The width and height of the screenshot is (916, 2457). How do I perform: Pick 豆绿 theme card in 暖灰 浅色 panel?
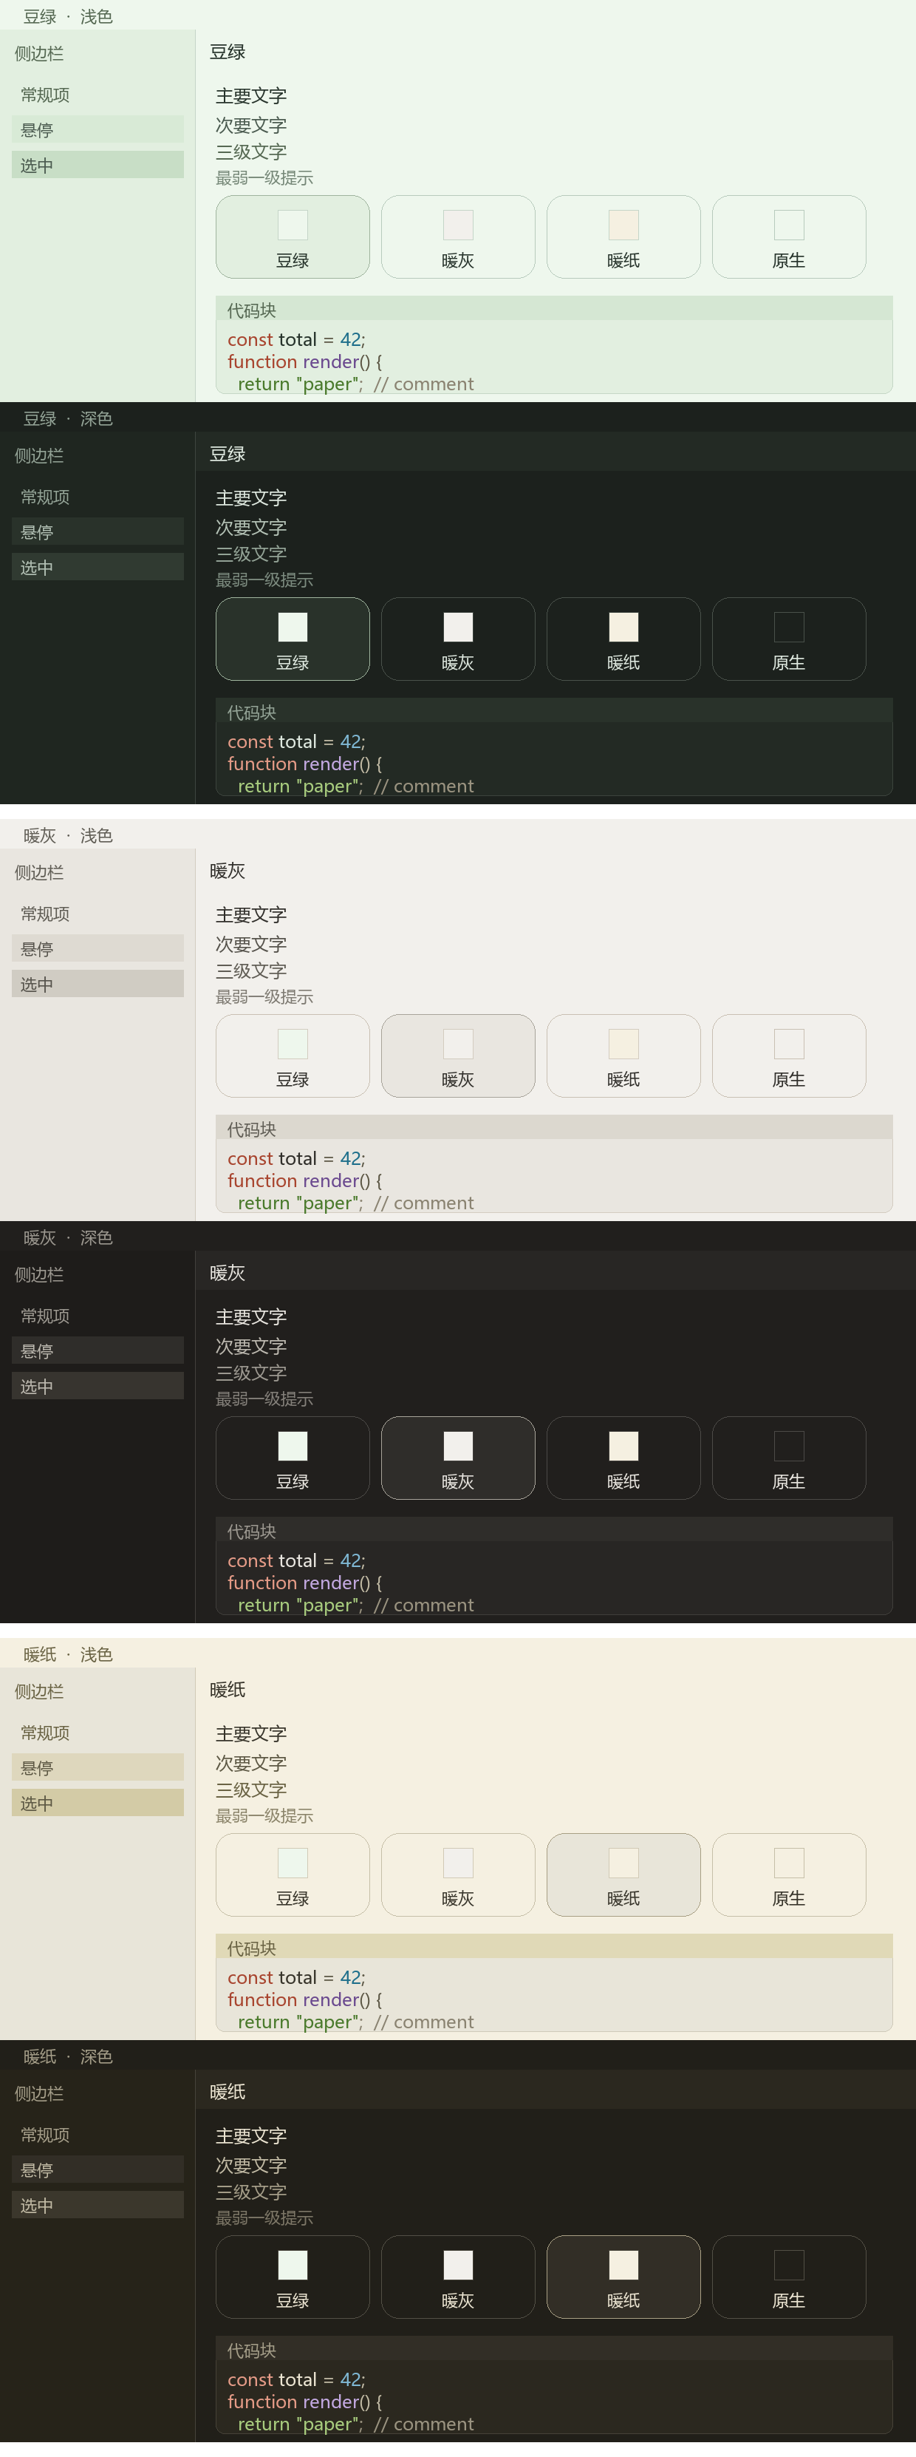pos(293,1055)
